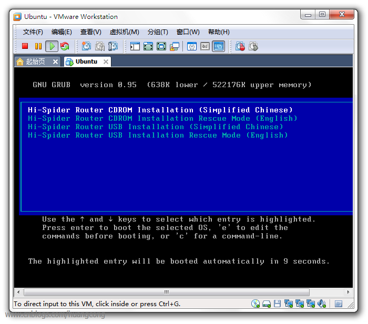Open the 编辑(E) menu
This screenshot has height=324, width=368.
62,32
